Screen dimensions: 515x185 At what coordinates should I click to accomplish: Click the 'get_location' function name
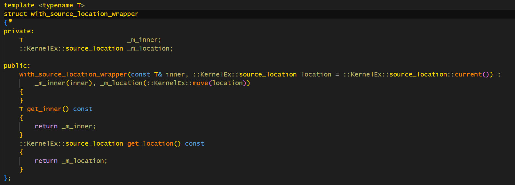point(150,144)
